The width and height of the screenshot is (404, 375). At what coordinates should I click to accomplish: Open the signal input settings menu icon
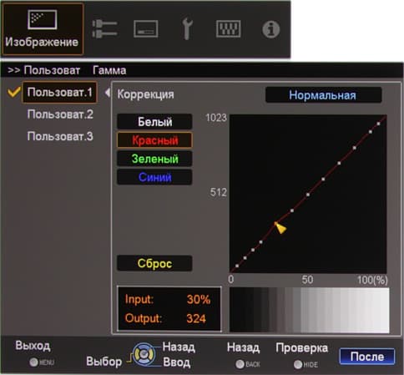pyautogui.click(x=104, y=28)
